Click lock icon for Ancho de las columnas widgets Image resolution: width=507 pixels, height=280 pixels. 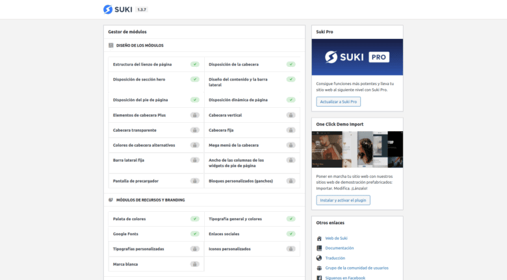coord(291,160)
